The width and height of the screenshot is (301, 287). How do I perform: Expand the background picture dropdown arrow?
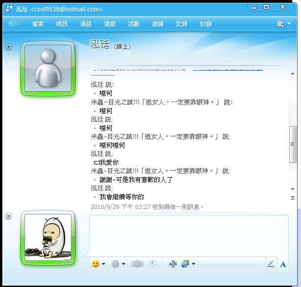click(193, 264)
